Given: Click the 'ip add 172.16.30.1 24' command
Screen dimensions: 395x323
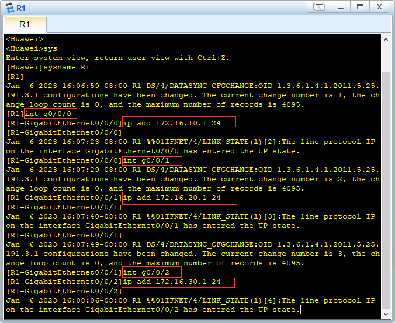Looking at the screenshot, I should pyautogui.click(x=172, y=282).
